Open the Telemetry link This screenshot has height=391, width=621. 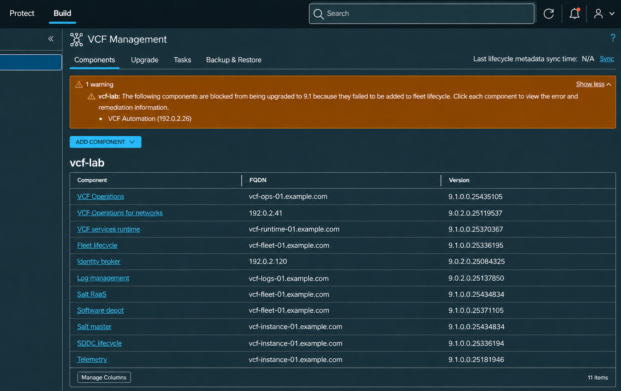(x=92, y=360)
